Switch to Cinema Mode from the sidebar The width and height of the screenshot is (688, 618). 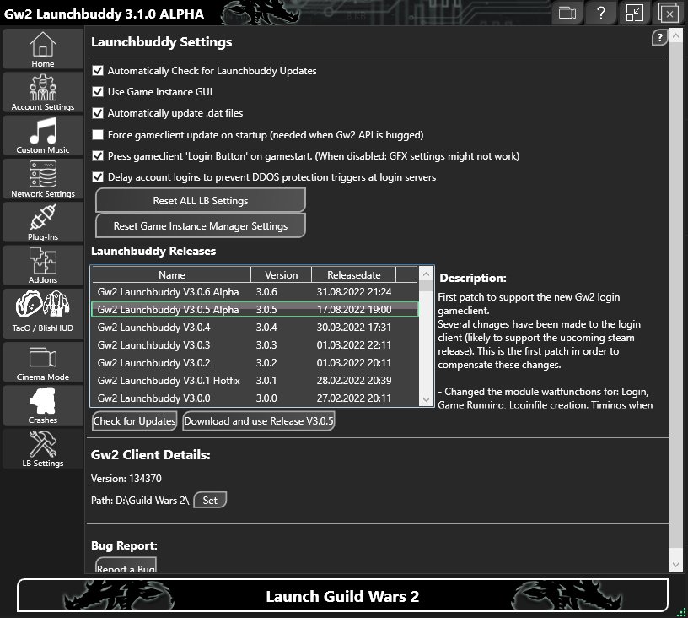[x=43, y=362]
